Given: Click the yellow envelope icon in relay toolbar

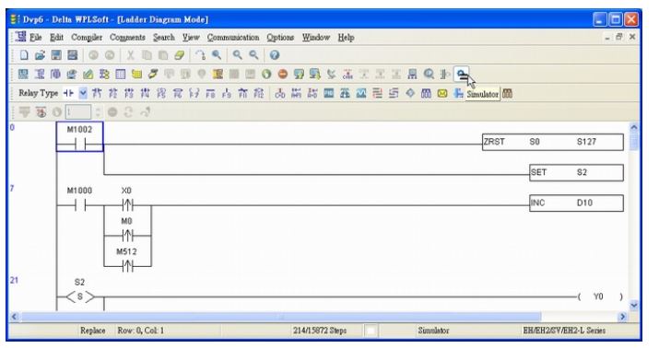Looking at the screenshot, I should 442,93.
